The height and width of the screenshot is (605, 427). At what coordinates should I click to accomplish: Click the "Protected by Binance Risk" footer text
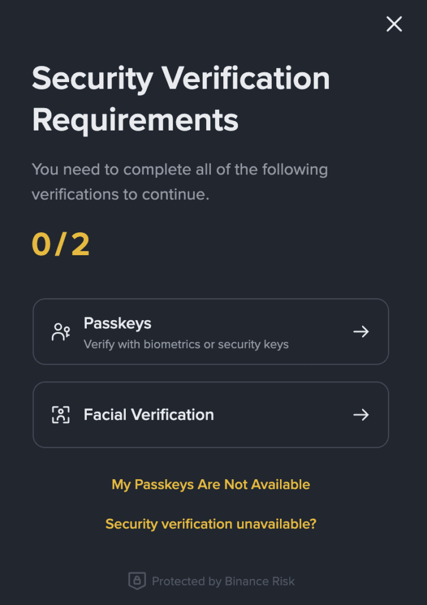(223, 581)
